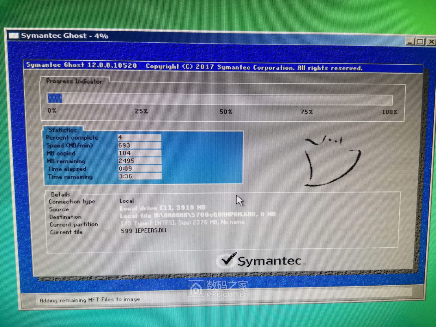This screenshot has height=327, width=436.
Task: Click the connection type value Local
Action: click(x=127, y=201)
